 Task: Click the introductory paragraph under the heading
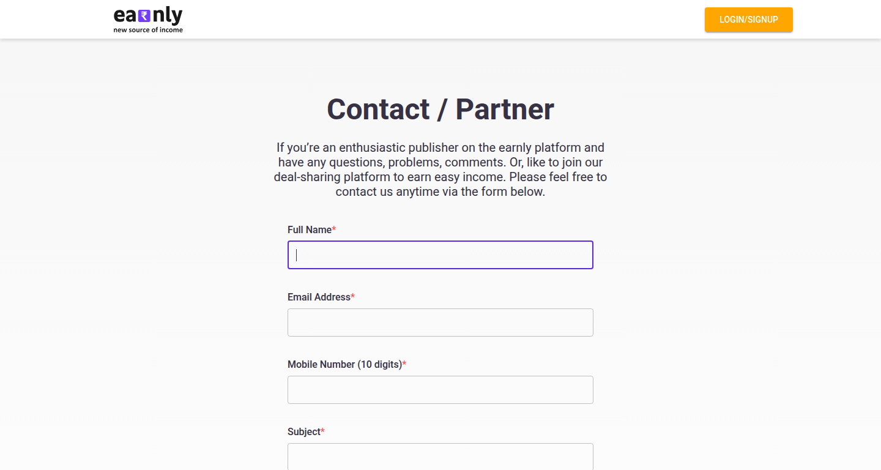440,169
